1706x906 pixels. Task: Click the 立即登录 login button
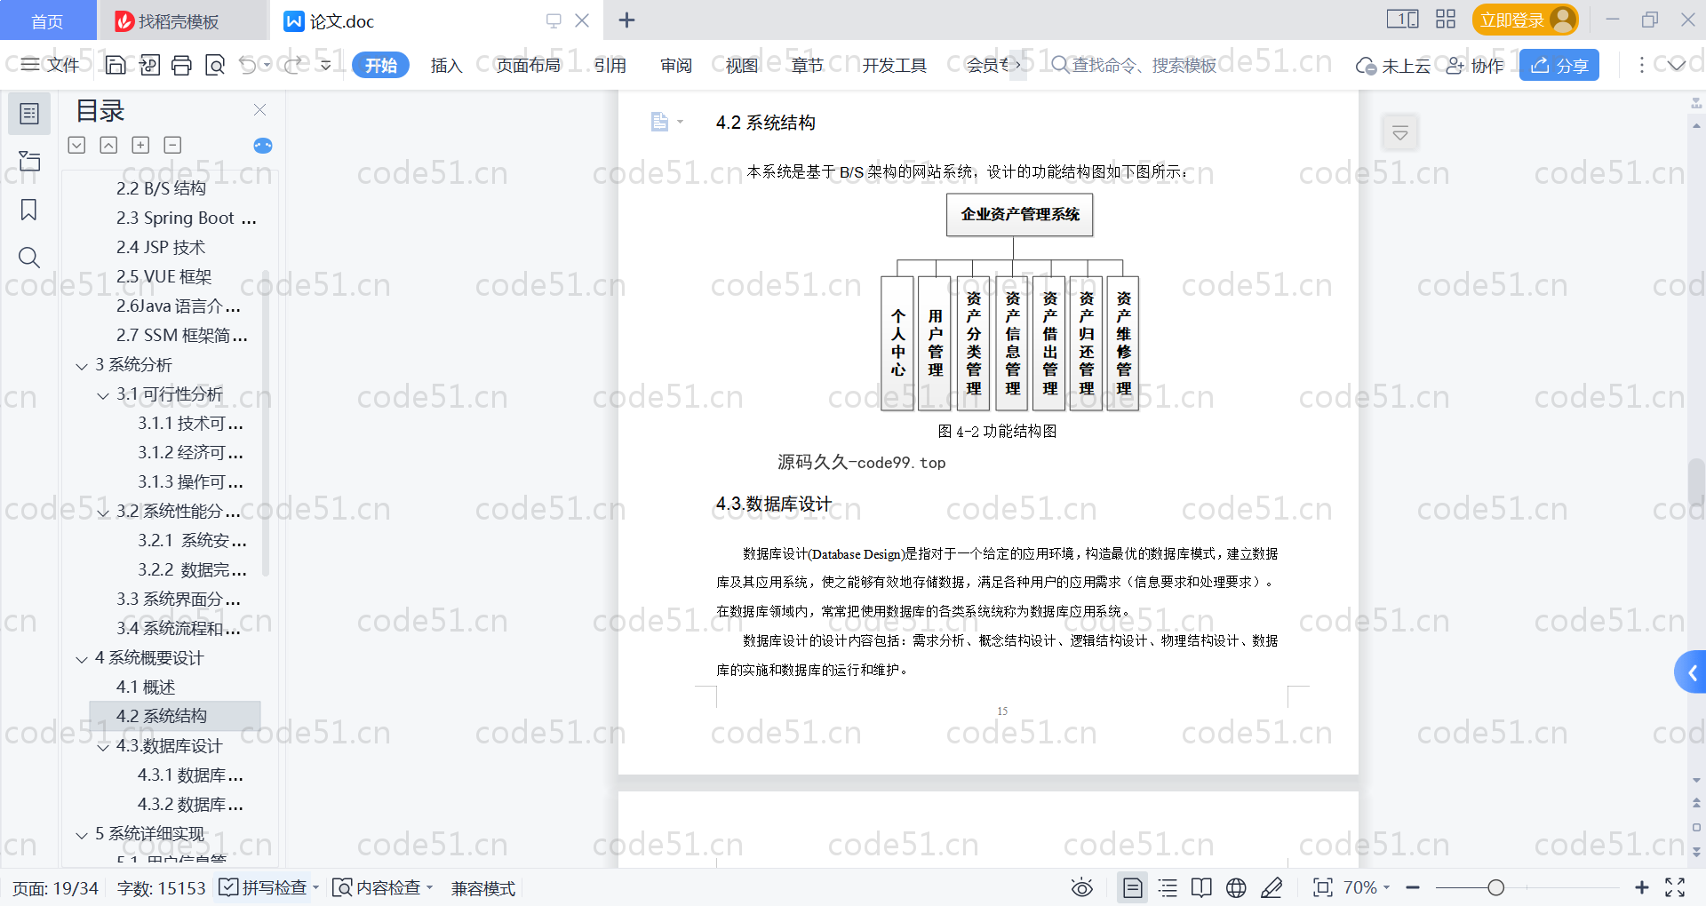1511,20
